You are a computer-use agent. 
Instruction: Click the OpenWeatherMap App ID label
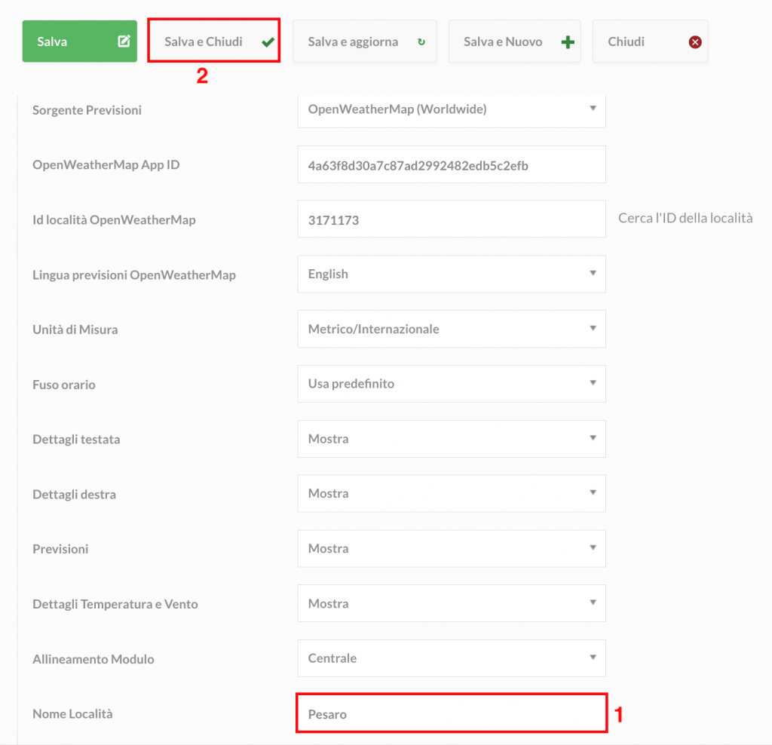(x=106, y=165)
